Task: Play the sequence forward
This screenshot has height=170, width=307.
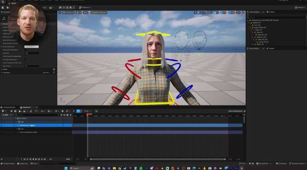Action: tap(36, 159)
